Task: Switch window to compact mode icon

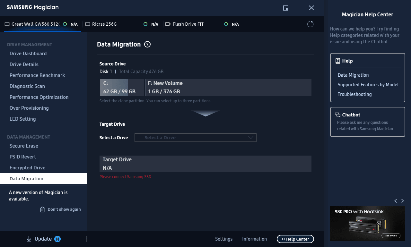Action: point(285,8)
